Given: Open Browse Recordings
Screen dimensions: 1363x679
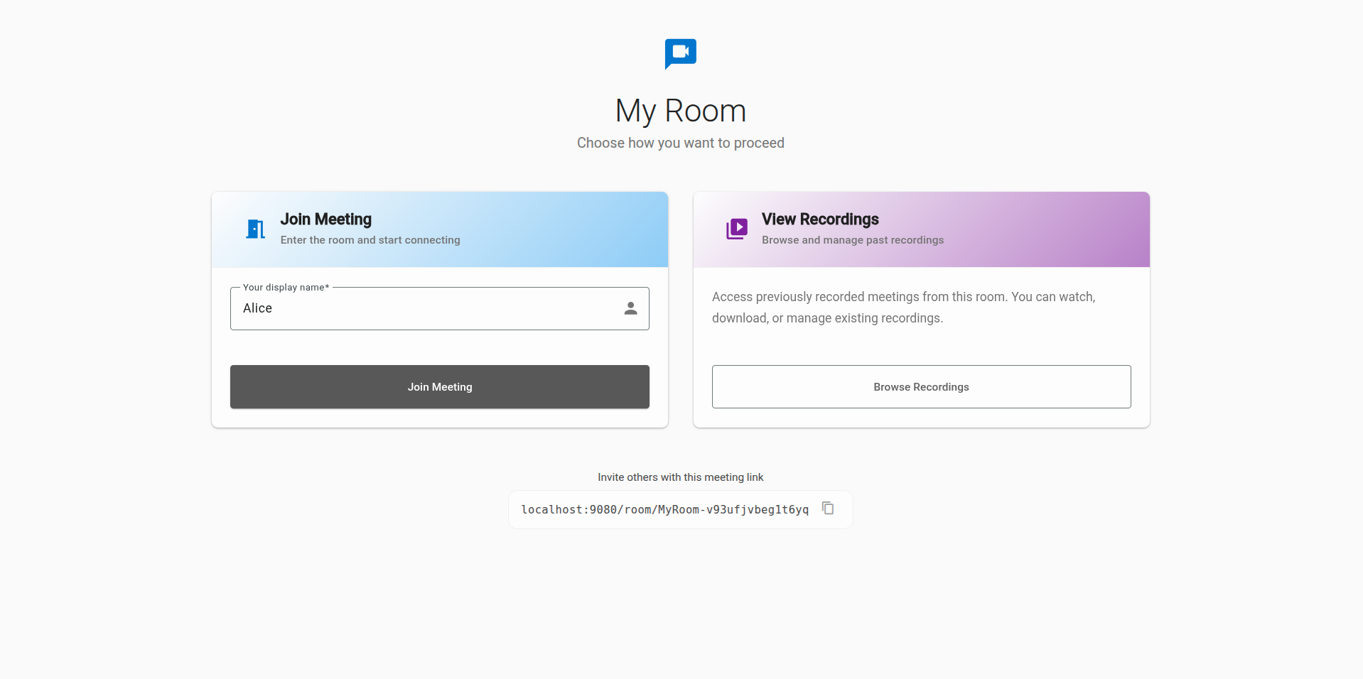Looking at the screenshot, I should 921,387.
